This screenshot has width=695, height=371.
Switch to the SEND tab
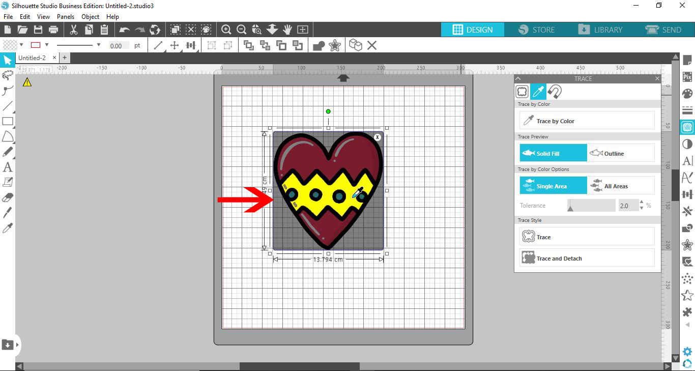tap(663, 30)
